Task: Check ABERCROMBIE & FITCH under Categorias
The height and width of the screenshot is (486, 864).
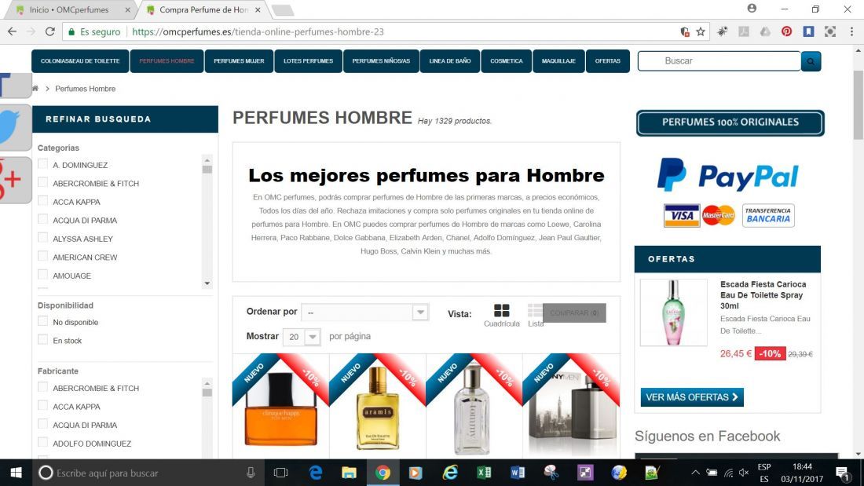Action: 42,182
